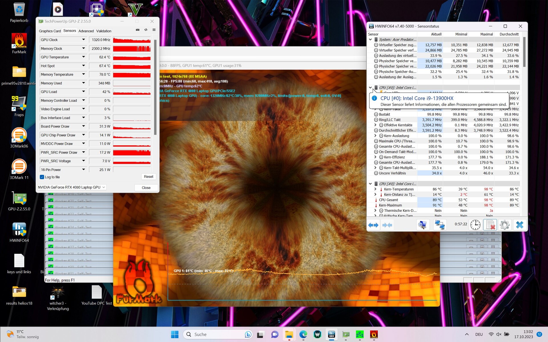Image resolution: width=548 pixels, height=342 pixels.
Task: Click the GPU-Z sensors vertical scrollbar
Action: [155, 87]
